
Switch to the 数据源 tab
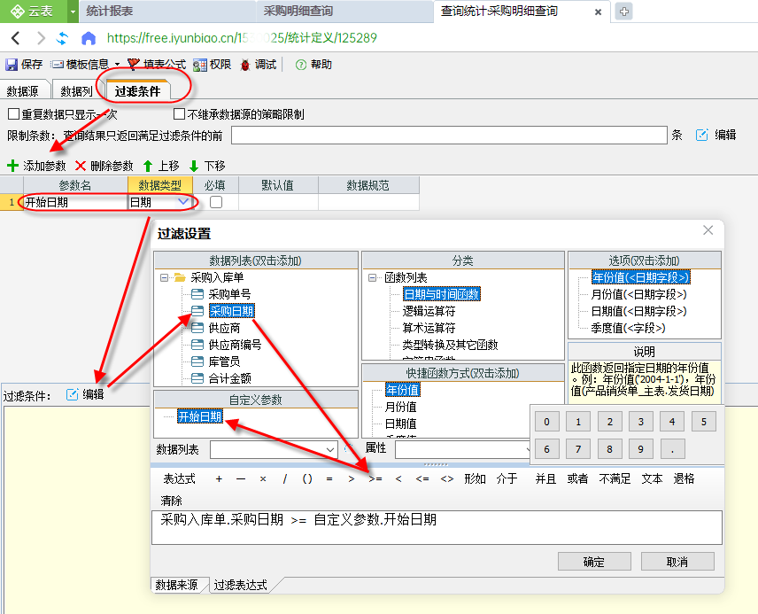(x=23, y=91)
